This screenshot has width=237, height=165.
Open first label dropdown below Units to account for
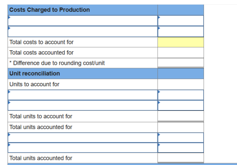(x=83, y=95)
